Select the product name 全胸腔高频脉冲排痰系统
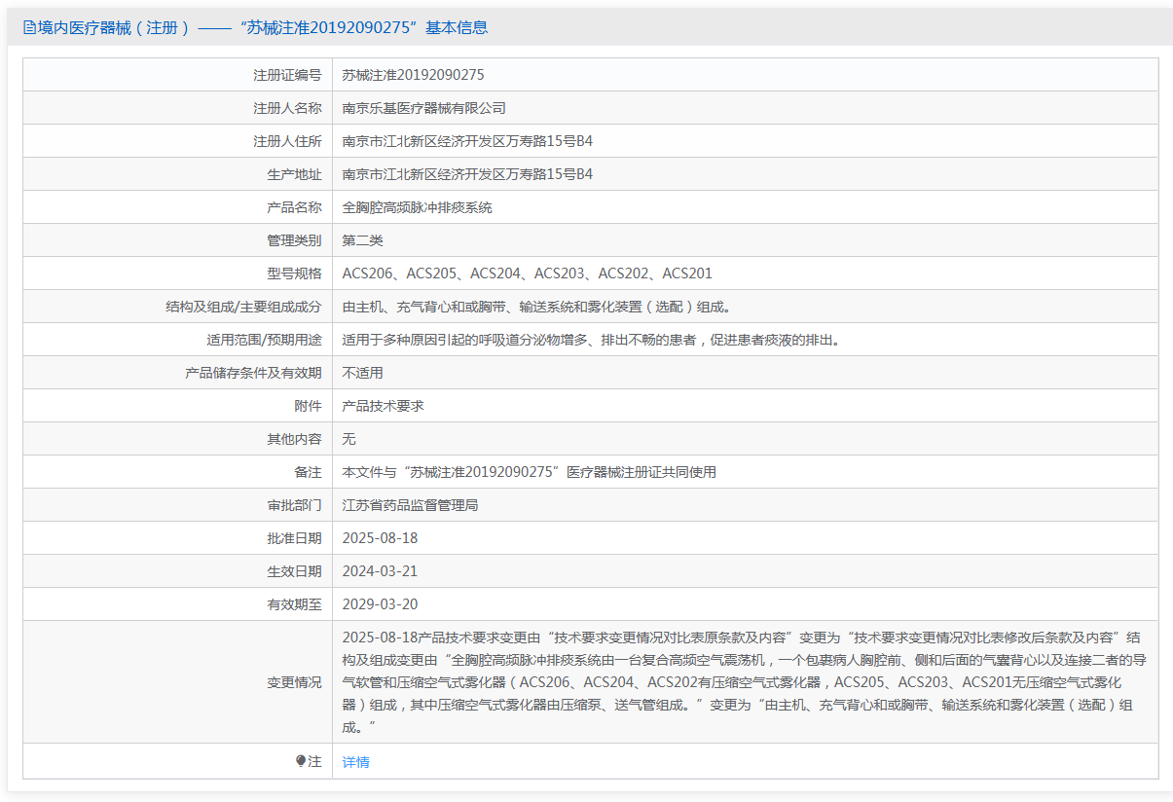The image size is (1173, 802). pyautogui.click(x=417, y=207)
